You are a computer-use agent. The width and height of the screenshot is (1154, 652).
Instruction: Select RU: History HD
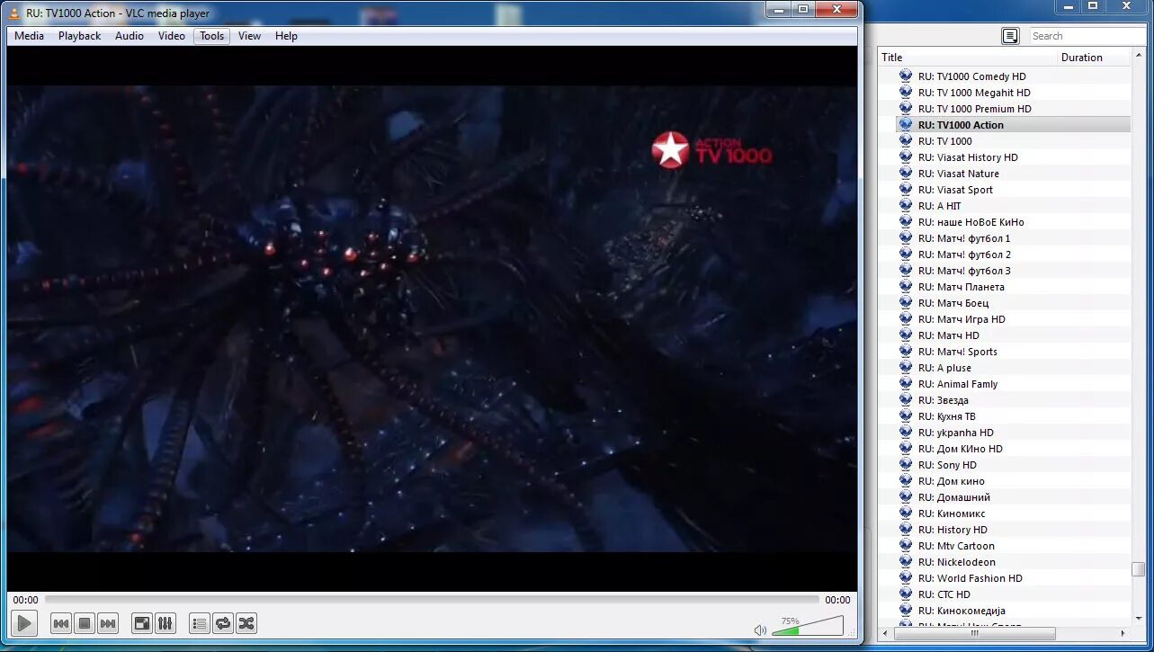point(953,530)
